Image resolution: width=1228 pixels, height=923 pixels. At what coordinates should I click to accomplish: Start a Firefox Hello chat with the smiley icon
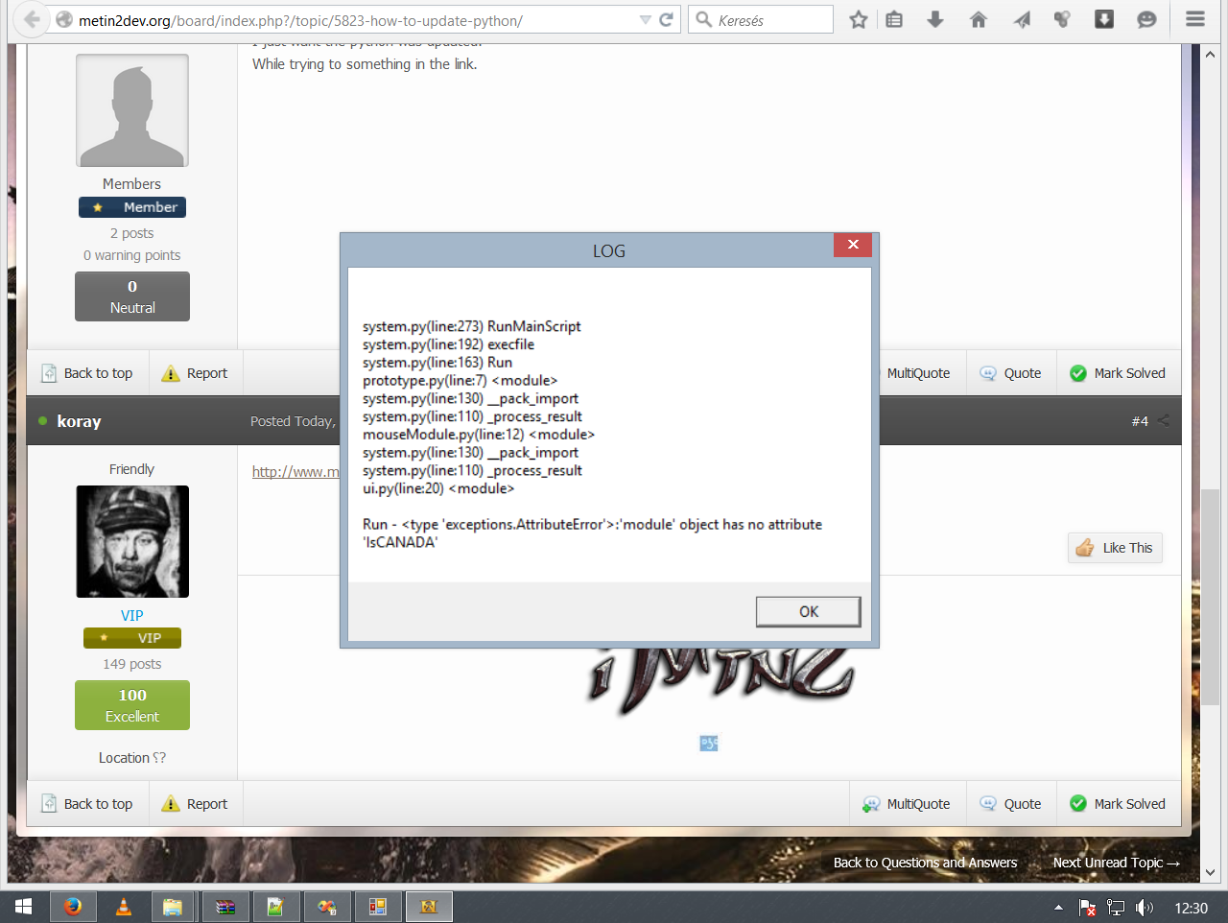click(x=1145, y=19)
